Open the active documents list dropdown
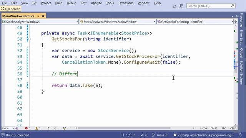Viewport: 246px width, 138px height. tap(232, 16)
